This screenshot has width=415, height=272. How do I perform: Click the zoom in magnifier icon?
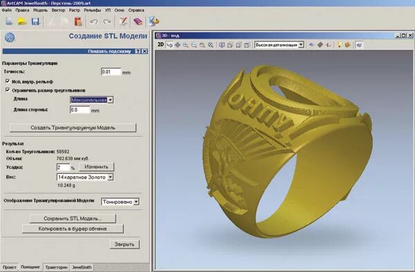pyautogui.click(x=186, y=45)
